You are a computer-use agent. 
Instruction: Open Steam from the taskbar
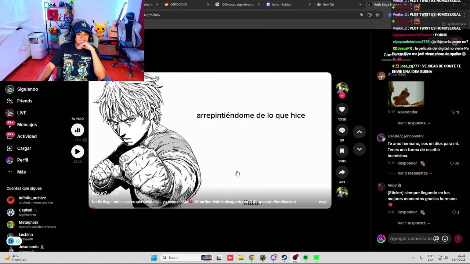[284, 258]
